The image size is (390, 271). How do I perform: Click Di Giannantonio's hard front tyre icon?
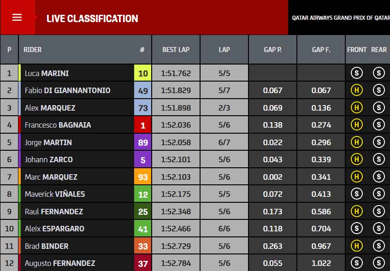(357, 90)
